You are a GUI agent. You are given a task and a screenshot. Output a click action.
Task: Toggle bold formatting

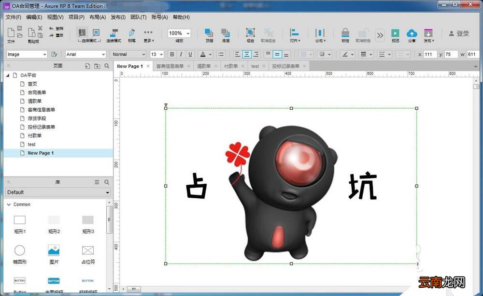pos(172,54)
